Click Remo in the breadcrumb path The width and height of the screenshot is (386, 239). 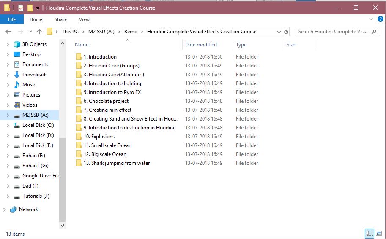point(131,32)
